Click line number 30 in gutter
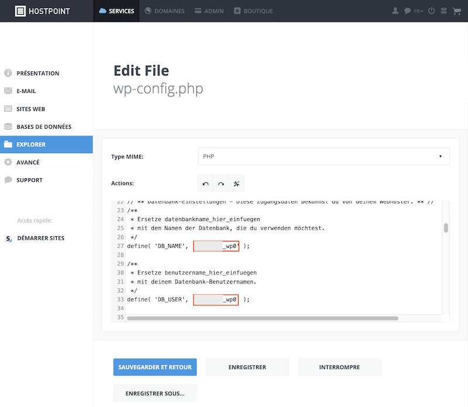Screen dimensions: 468x407 tap(121, 273)
